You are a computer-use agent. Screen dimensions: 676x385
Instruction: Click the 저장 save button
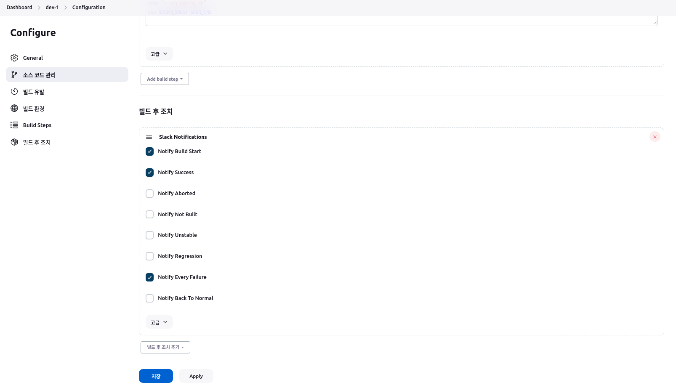coord(156,376)
